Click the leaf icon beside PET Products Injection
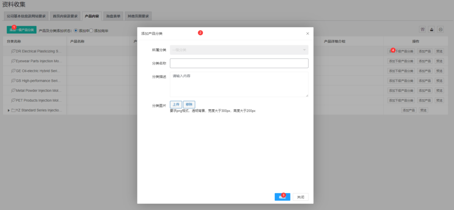The image size is (454, 210). pyautogui.click(x=13, y=100)
